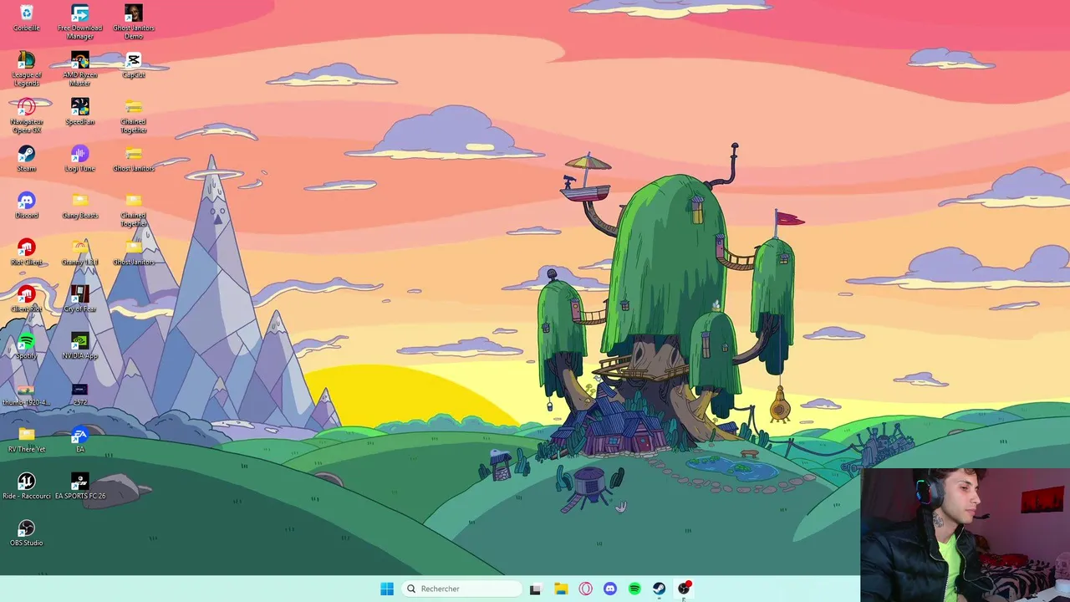
Task: Select the Riot Client desktop shortcut
Action: 27,252
